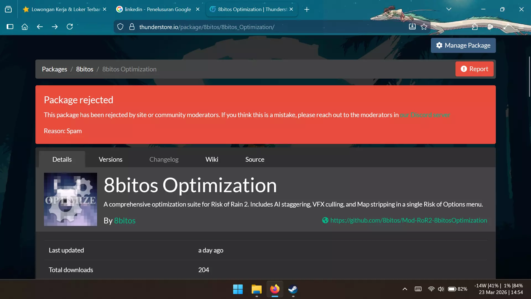
Task: Show hidden system tray icons
Action: click(x=405, y=289)
